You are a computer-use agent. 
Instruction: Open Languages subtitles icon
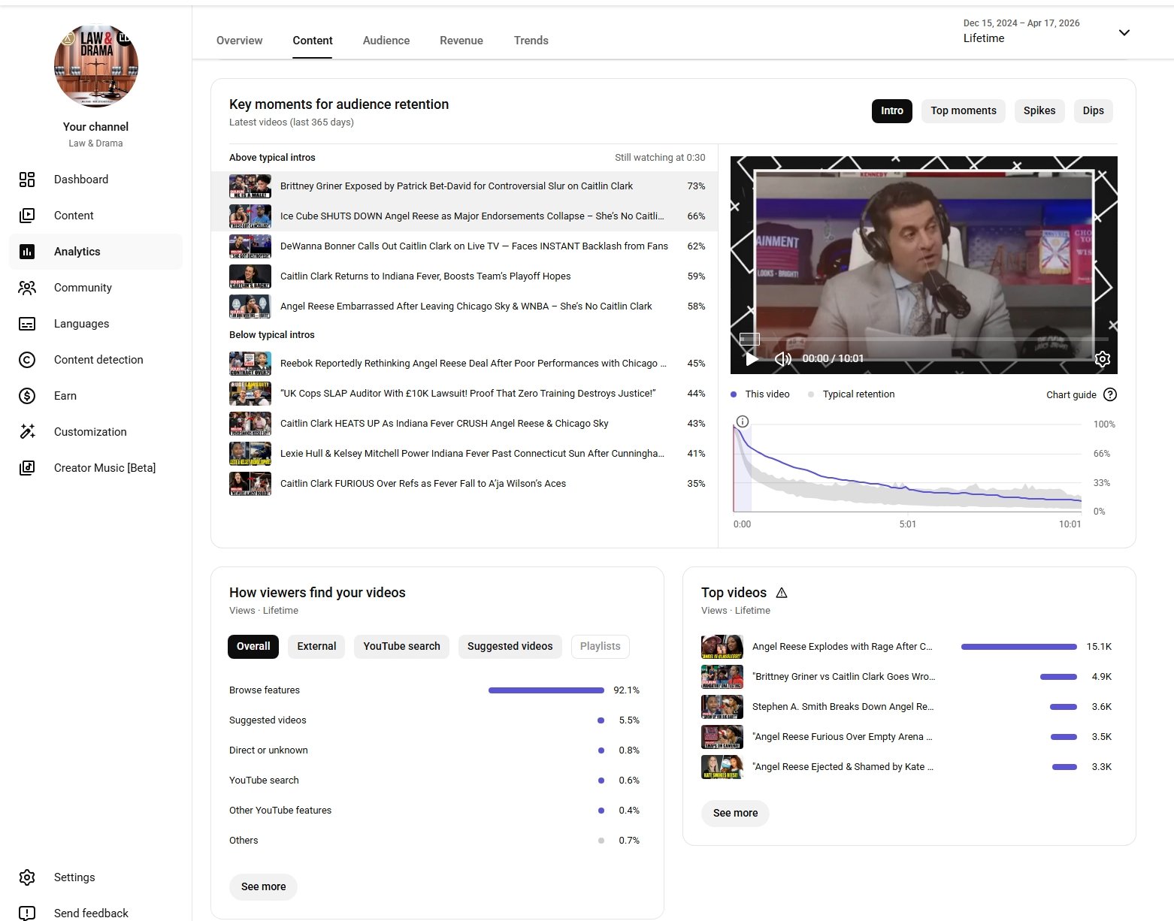click(x=27, y=324)
